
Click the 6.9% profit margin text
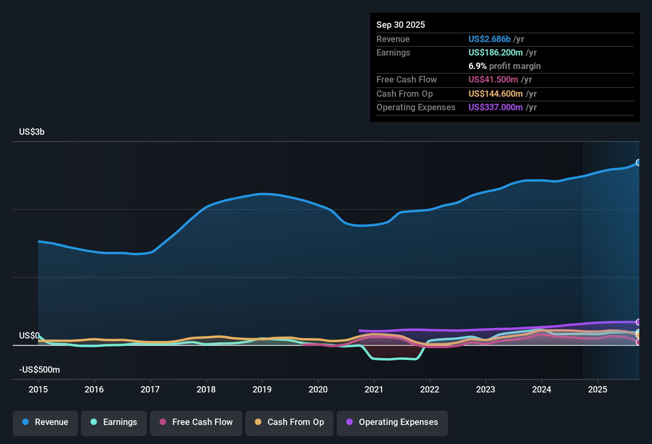(505, 66)
